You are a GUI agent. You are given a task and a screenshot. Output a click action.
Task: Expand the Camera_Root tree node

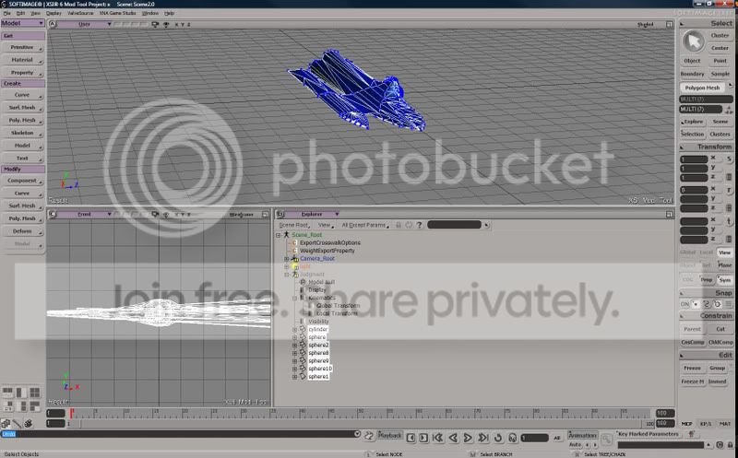[x=287, y=259]
